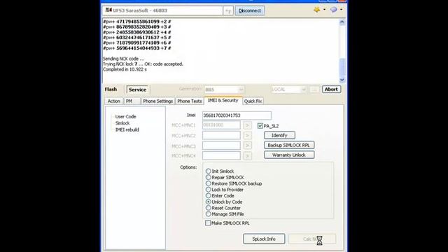Click the arrow button next to MCC+MNC1
The width and height of the screenshot is (448, 252).
[x=247, y=125]
